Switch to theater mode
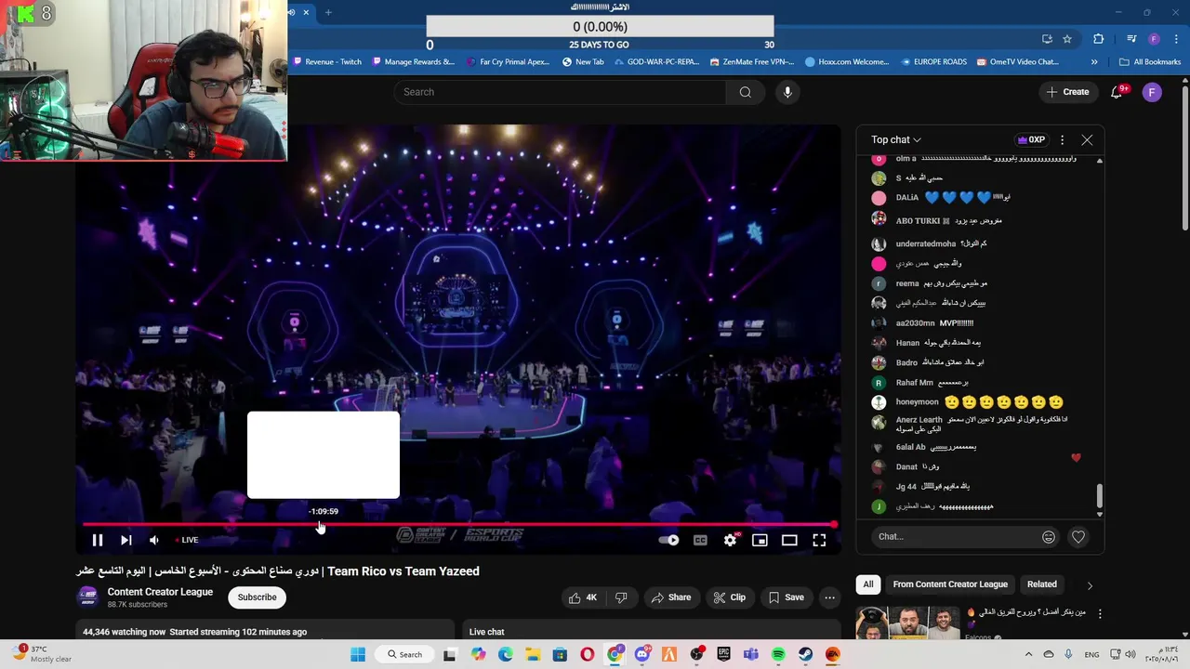This screenshot has width=1190, height=669. click(x=789, y=540)
